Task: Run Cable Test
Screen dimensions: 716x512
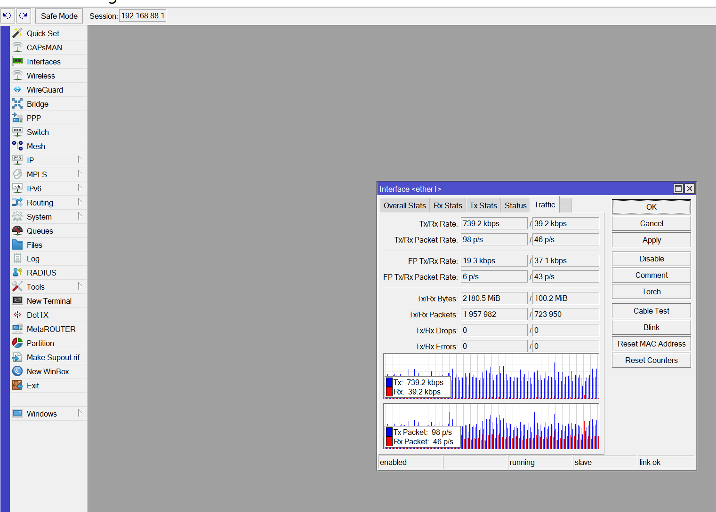Action: tap(652, 311)
